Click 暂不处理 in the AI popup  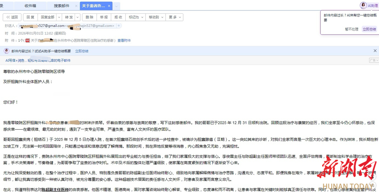tap(351, 29)
